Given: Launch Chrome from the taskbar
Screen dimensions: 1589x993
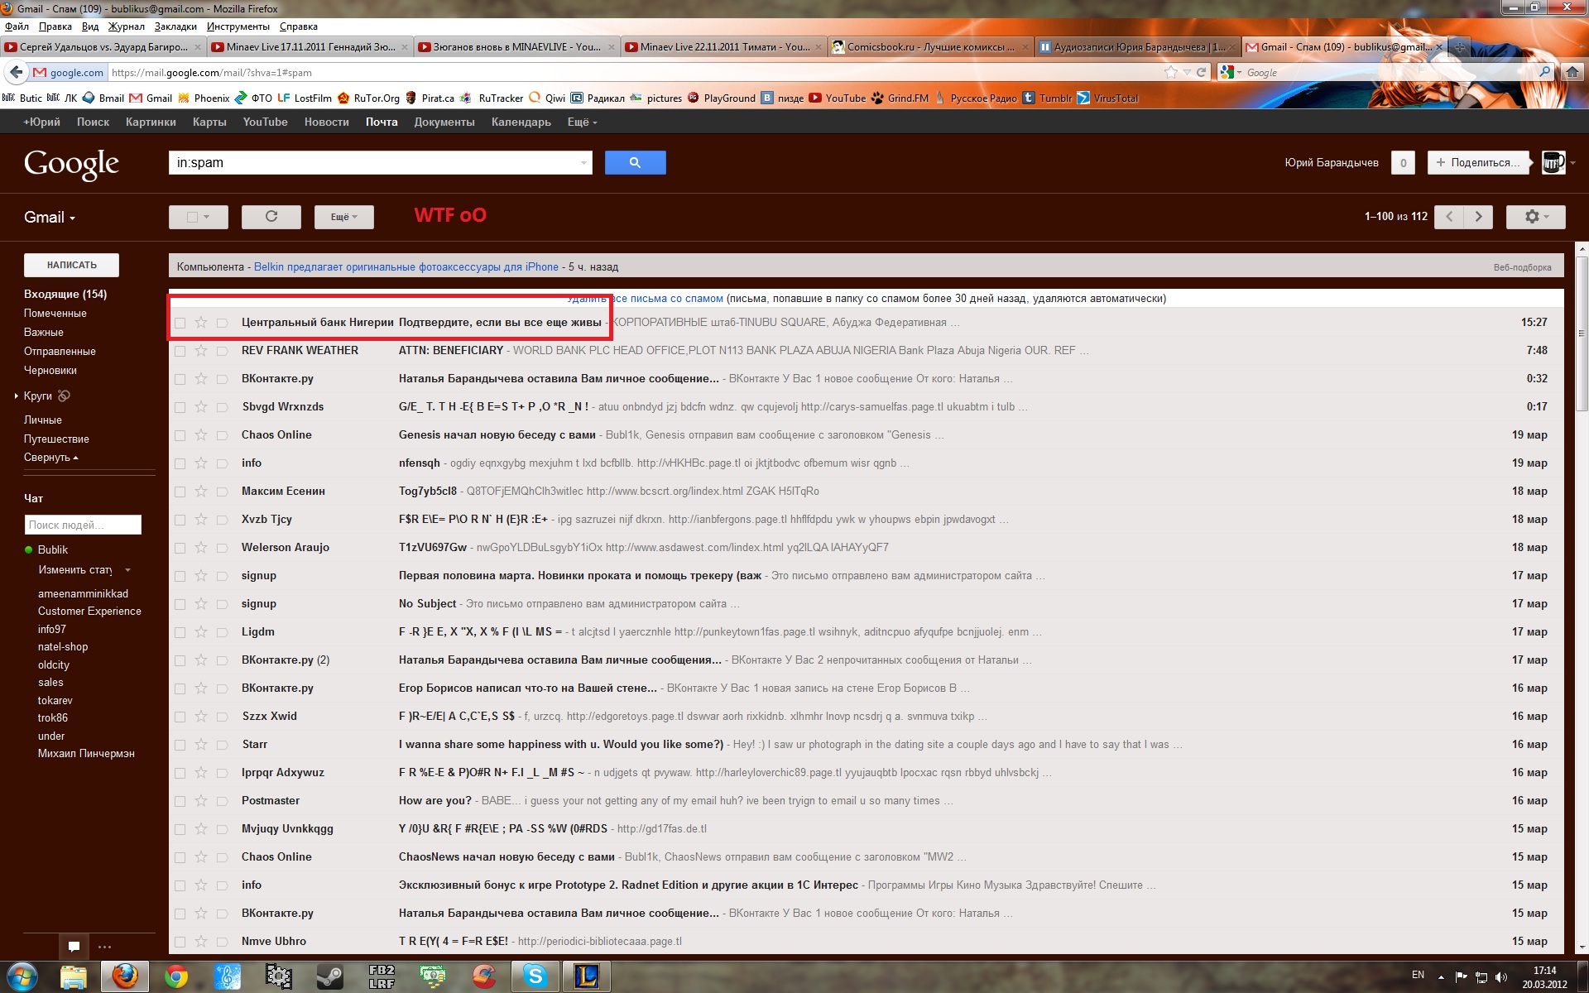Looking at the screenshot, I should (x=175, y=977).
